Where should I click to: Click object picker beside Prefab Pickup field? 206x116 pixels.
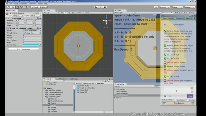(41, 33)
